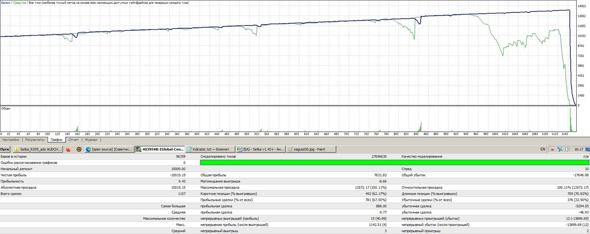Open the network tray icon
Viewport: 590px width, 234px height.
[560, 149]
